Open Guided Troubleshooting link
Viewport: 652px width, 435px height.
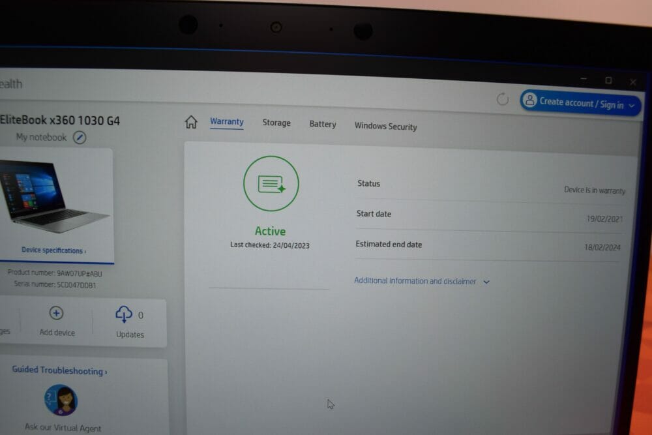tap(59, 370)
